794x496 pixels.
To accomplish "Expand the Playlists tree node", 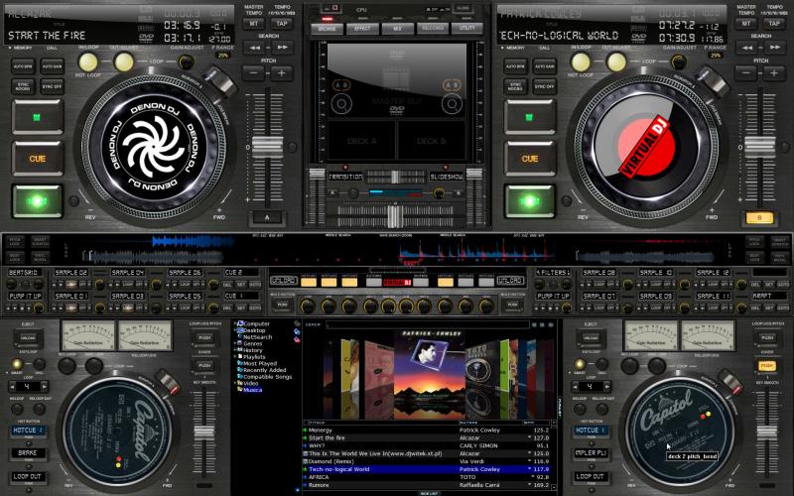I will [x=235, y=356].
